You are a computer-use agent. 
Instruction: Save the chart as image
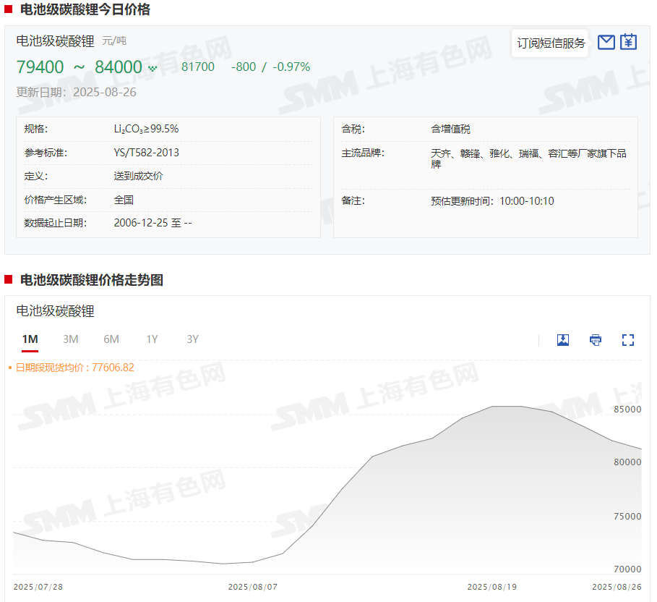[x=563, y=340]
